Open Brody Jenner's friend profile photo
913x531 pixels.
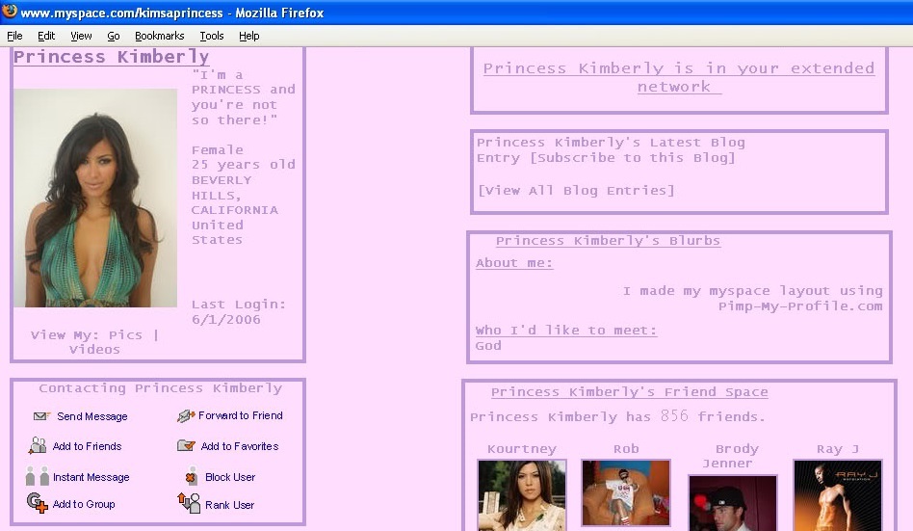pyautogui.click(x=733, y=503)
